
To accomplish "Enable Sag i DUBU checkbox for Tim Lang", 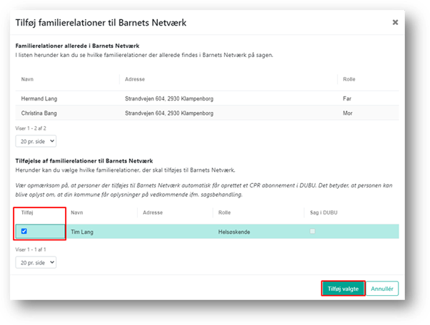I will [x=311, y=231].
